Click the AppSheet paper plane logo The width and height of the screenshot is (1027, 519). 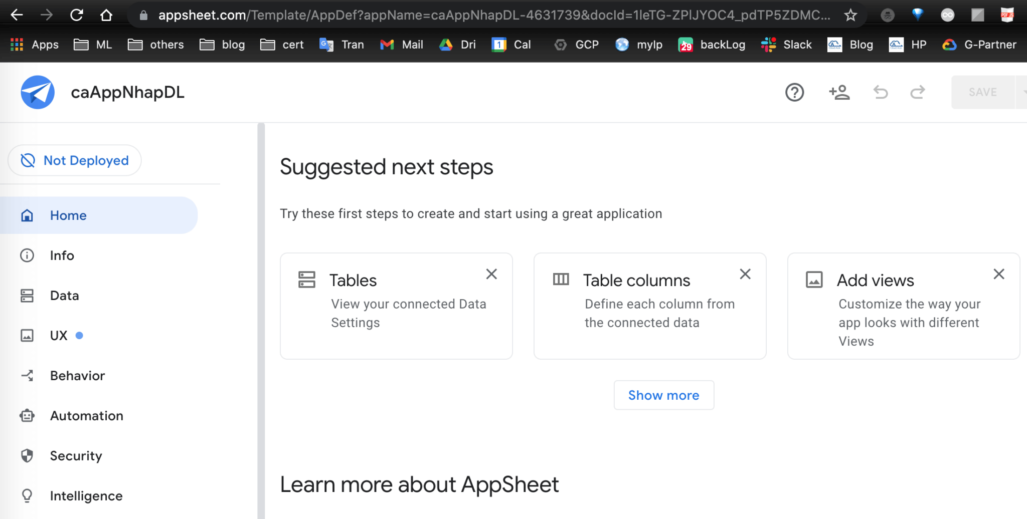click(37, 92)
